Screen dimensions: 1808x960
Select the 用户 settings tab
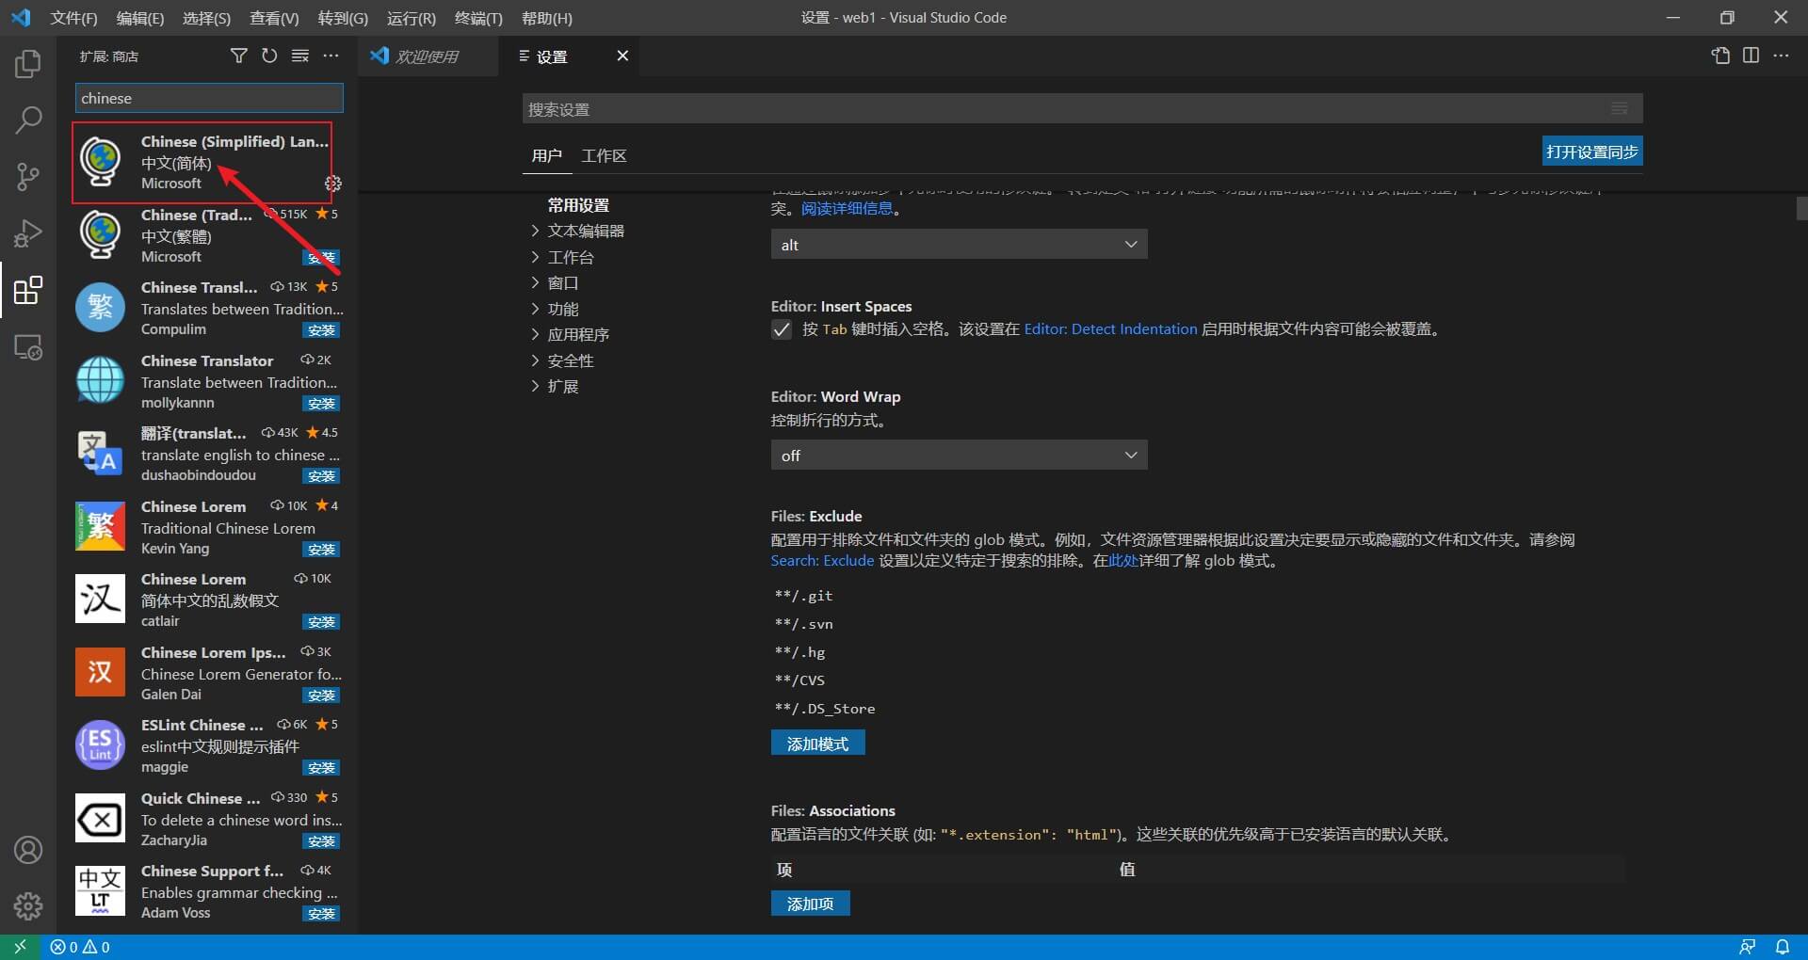(546, 155)
